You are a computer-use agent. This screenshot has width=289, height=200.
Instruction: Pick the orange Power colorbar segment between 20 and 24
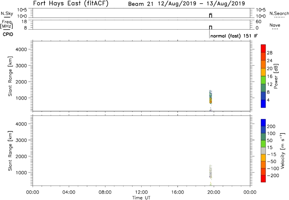pos(263,64)
